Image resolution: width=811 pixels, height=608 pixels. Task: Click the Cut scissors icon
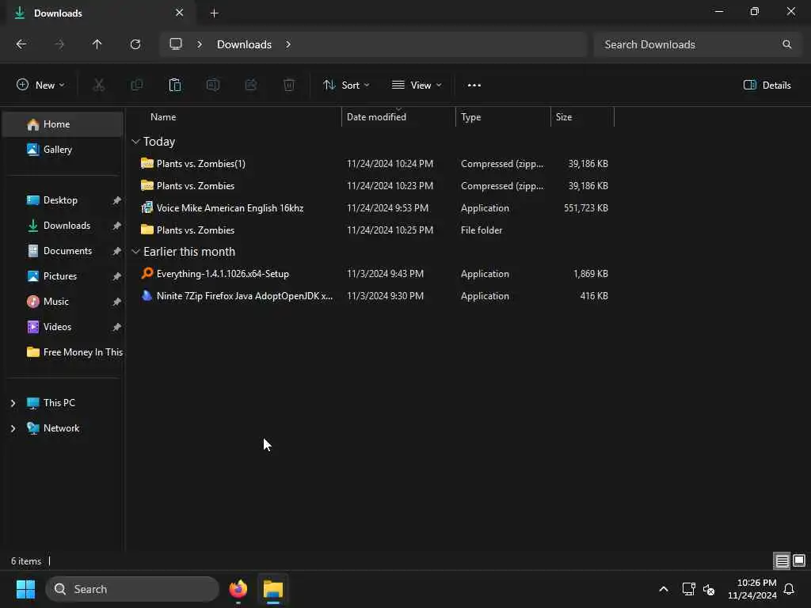98,85
